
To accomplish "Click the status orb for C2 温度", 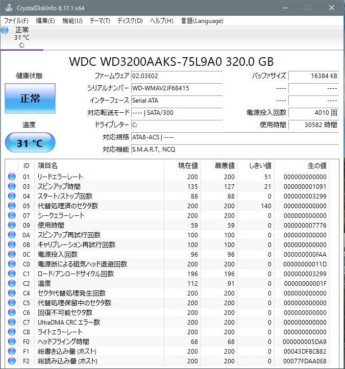I will pyautogui.click(x=12, y=283).
